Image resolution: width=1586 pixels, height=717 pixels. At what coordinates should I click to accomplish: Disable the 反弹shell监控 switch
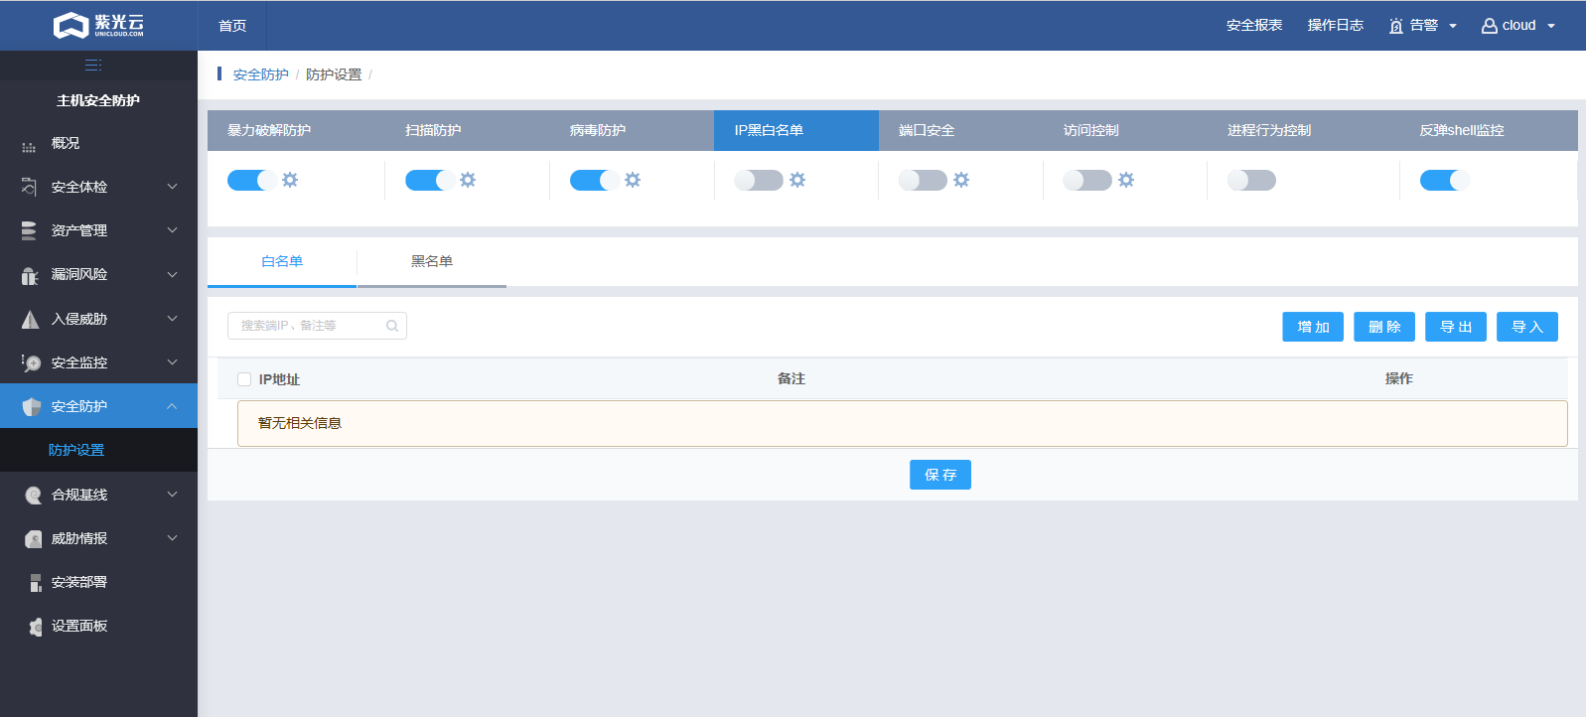(x=1445, y=180)
